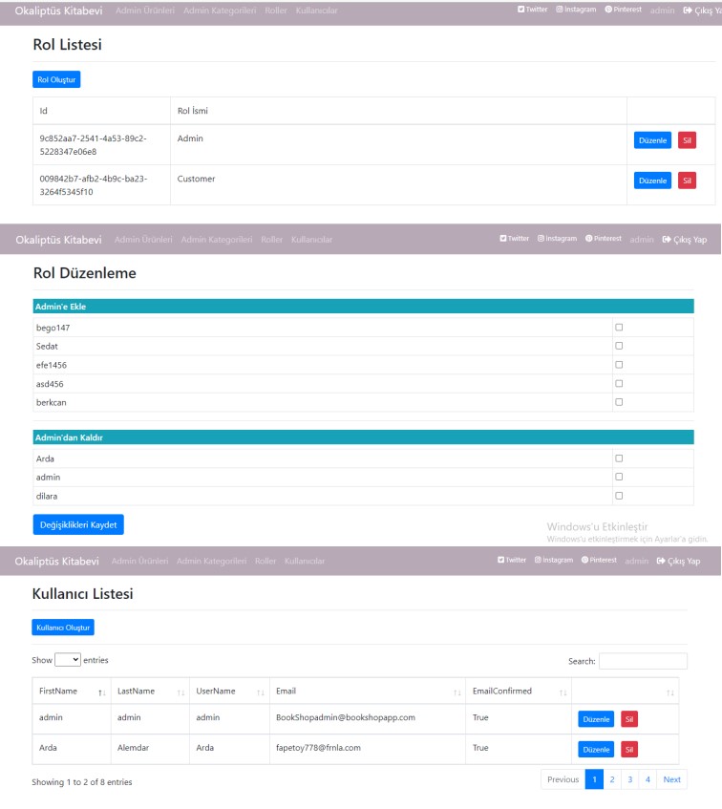The image size is (722, 809).
Task: Open Instagram link in Kullanıcı Listesi navbar
Action: point(553,560)
